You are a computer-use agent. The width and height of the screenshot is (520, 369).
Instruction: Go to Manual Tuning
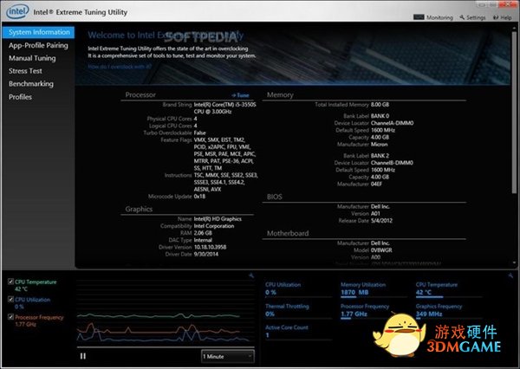pyautogui.click(x=32, y=58)
